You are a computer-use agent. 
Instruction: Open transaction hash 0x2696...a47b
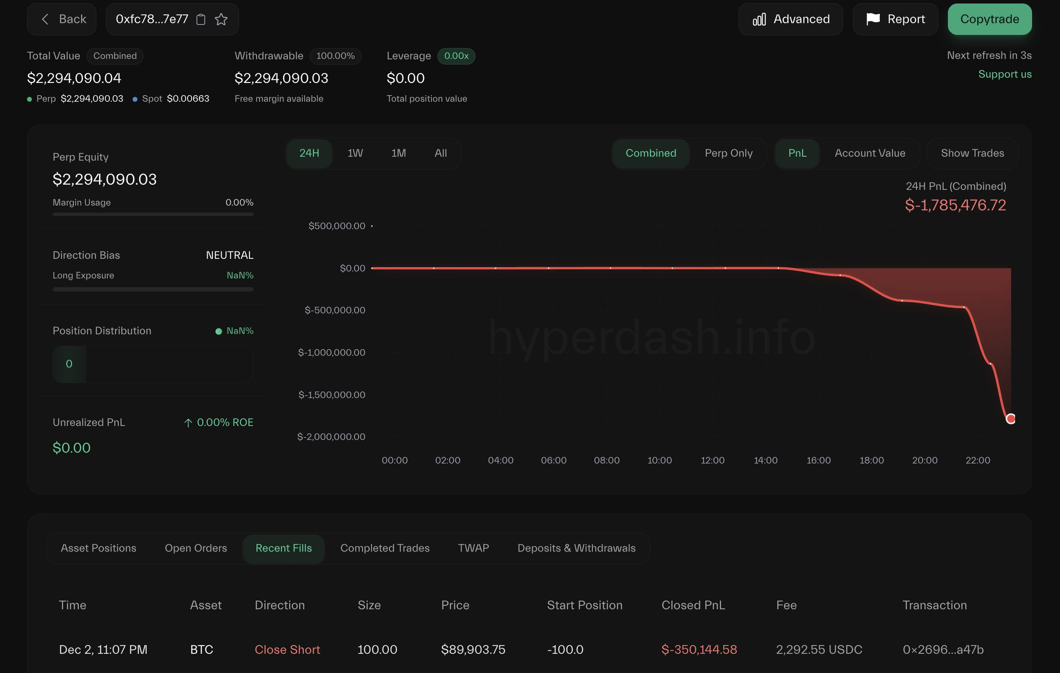[x=943, y=650]
